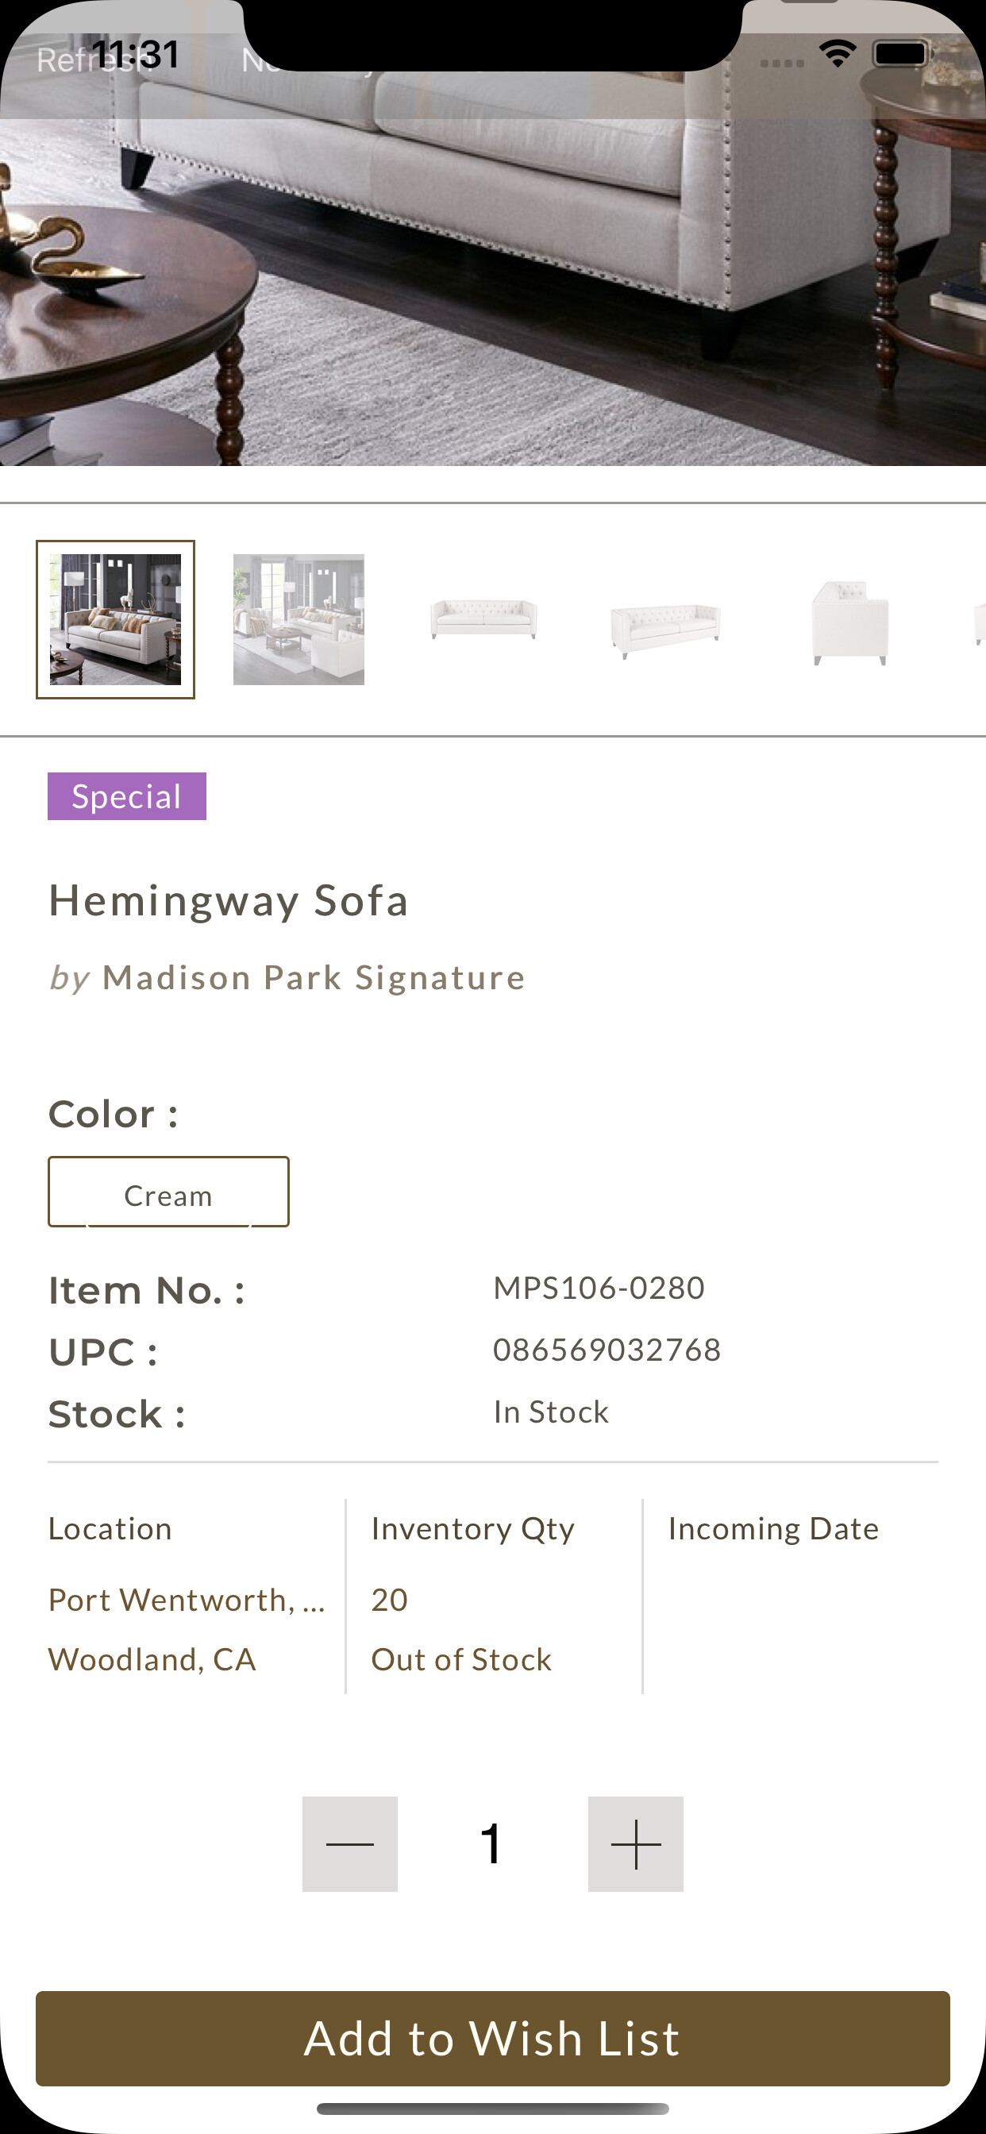Select the front view sofa thumbnail
Viewport: 986px width, 2134px height.
tap(483, 618)
